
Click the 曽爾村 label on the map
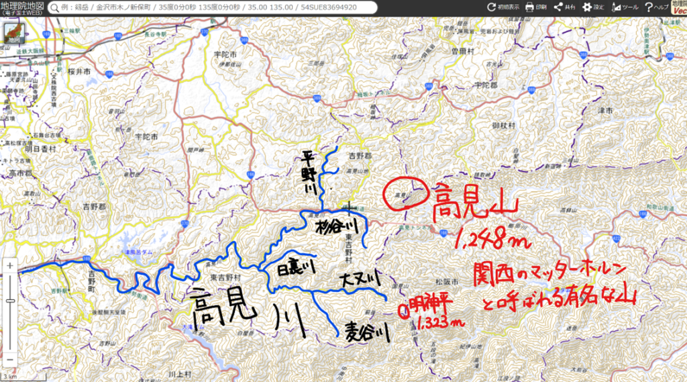pyautogui.click(x=463, y=51)
